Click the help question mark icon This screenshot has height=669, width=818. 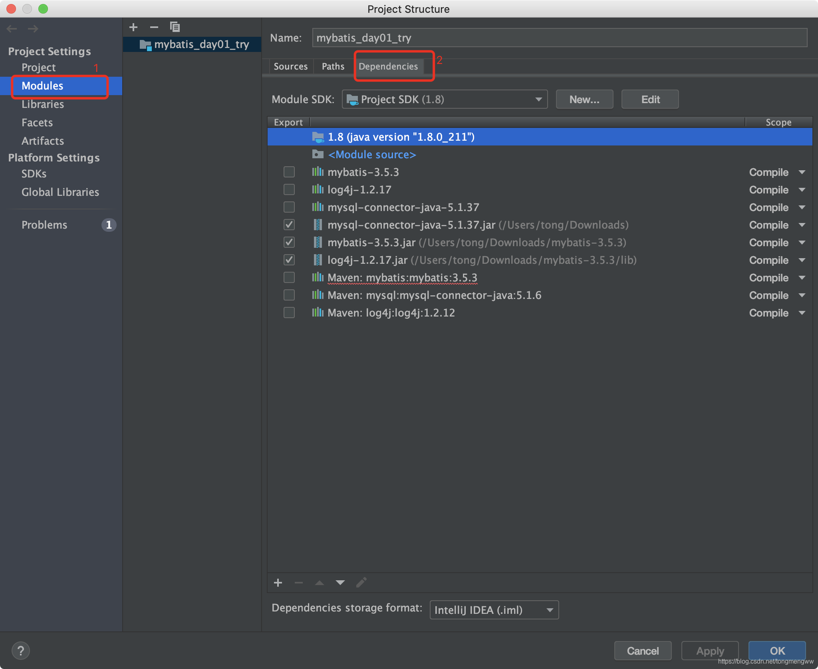point(21,651)
